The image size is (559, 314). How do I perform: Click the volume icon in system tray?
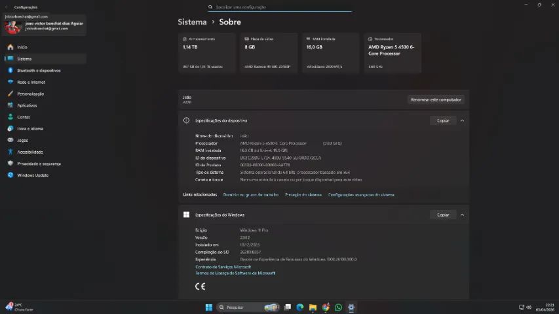[x=529, y=307]
